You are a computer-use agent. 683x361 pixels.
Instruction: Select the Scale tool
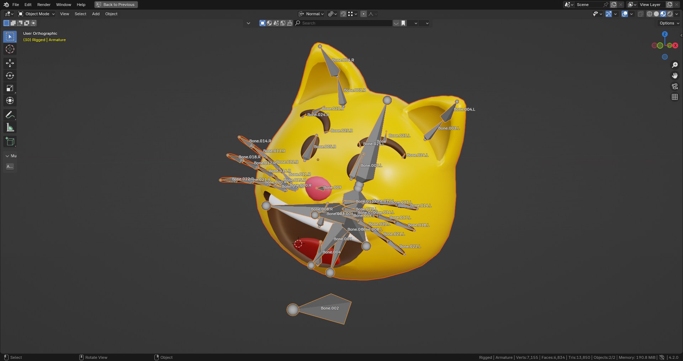pyautogui.click(x=10, y=88)
